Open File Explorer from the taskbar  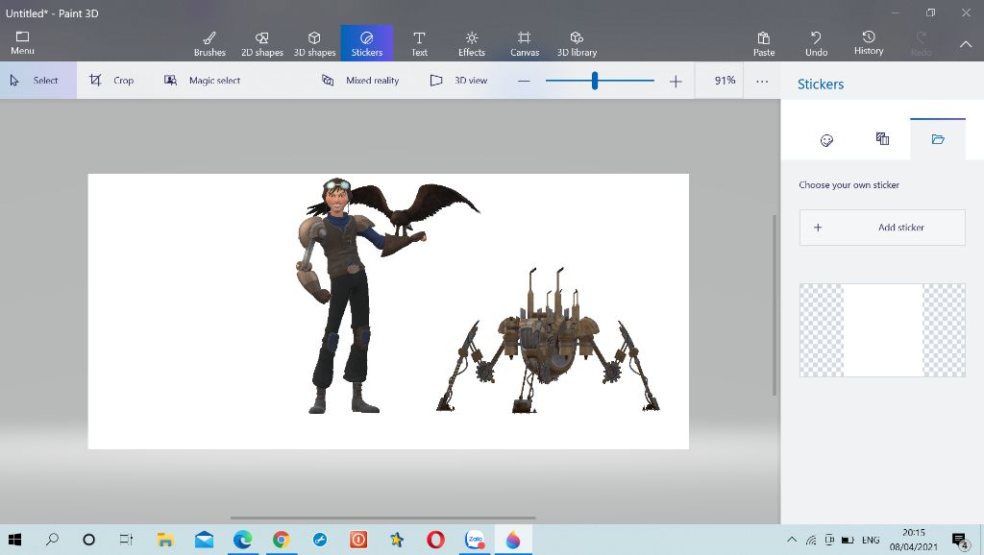click(165, 540)
